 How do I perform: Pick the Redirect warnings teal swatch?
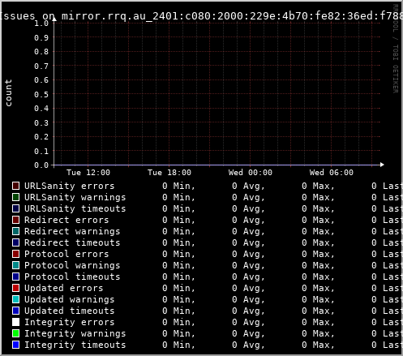click(x=16, y=231)
